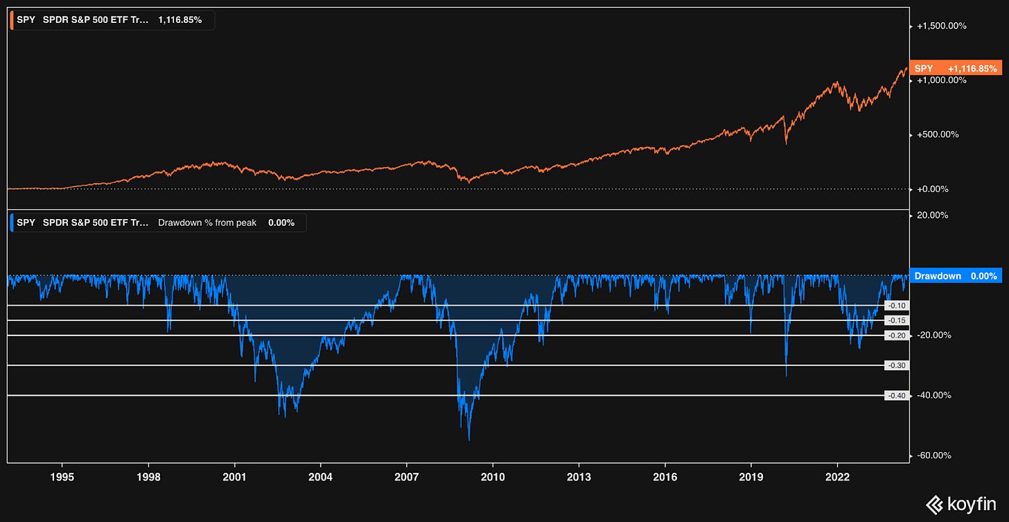Viewport: 1009px width, 522px height.
Task: Click the 1995 year label on time axis
Action: click(x=62, y=477)
